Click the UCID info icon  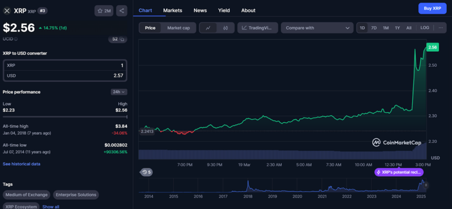coord(16,39)
